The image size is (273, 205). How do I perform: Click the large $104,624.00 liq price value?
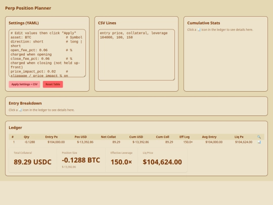click(x=162, y=162)
